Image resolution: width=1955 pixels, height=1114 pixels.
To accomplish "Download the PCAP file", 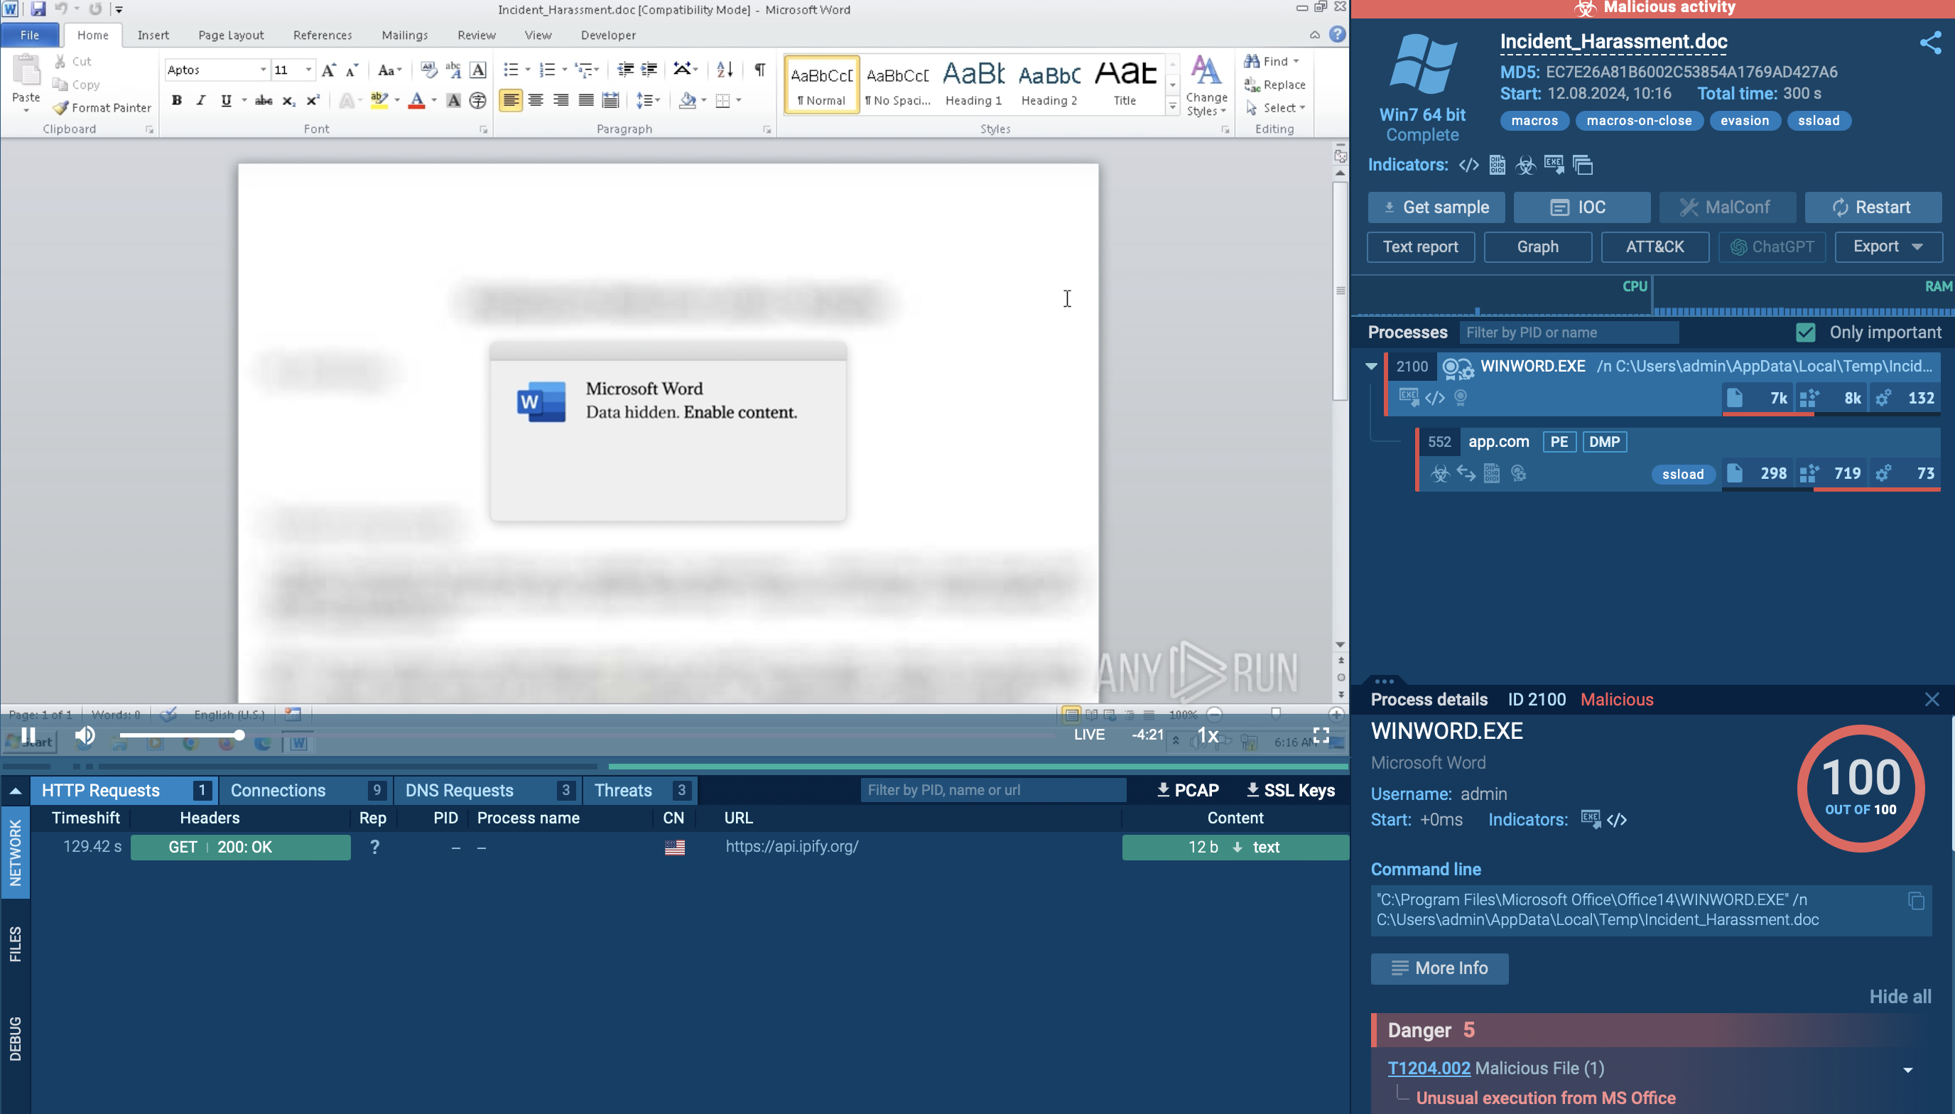I will (1188, 790).
